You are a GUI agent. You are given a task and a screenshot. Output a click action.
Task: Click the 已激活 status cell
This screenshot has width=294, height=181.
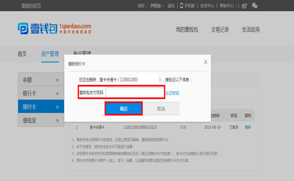(x=234, y=128)
